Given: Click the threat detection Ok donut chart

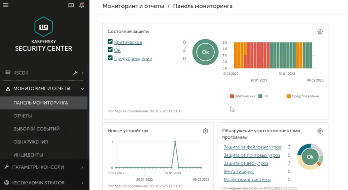Looking at the screenshot, I should pyautogui.click(x=310, y=157).
